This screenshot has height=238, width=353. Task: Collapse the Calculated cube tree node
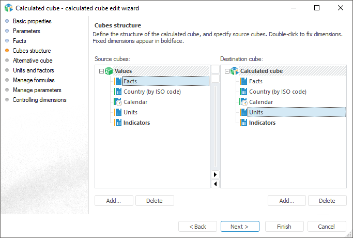227,71
